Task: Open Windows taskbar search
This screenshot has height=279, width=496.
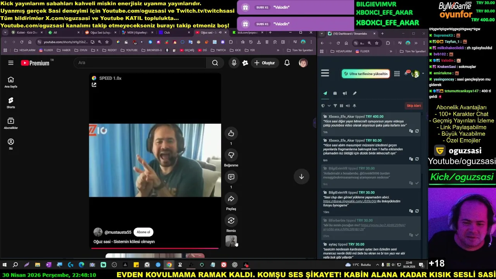Action: [x=15, y=265]
